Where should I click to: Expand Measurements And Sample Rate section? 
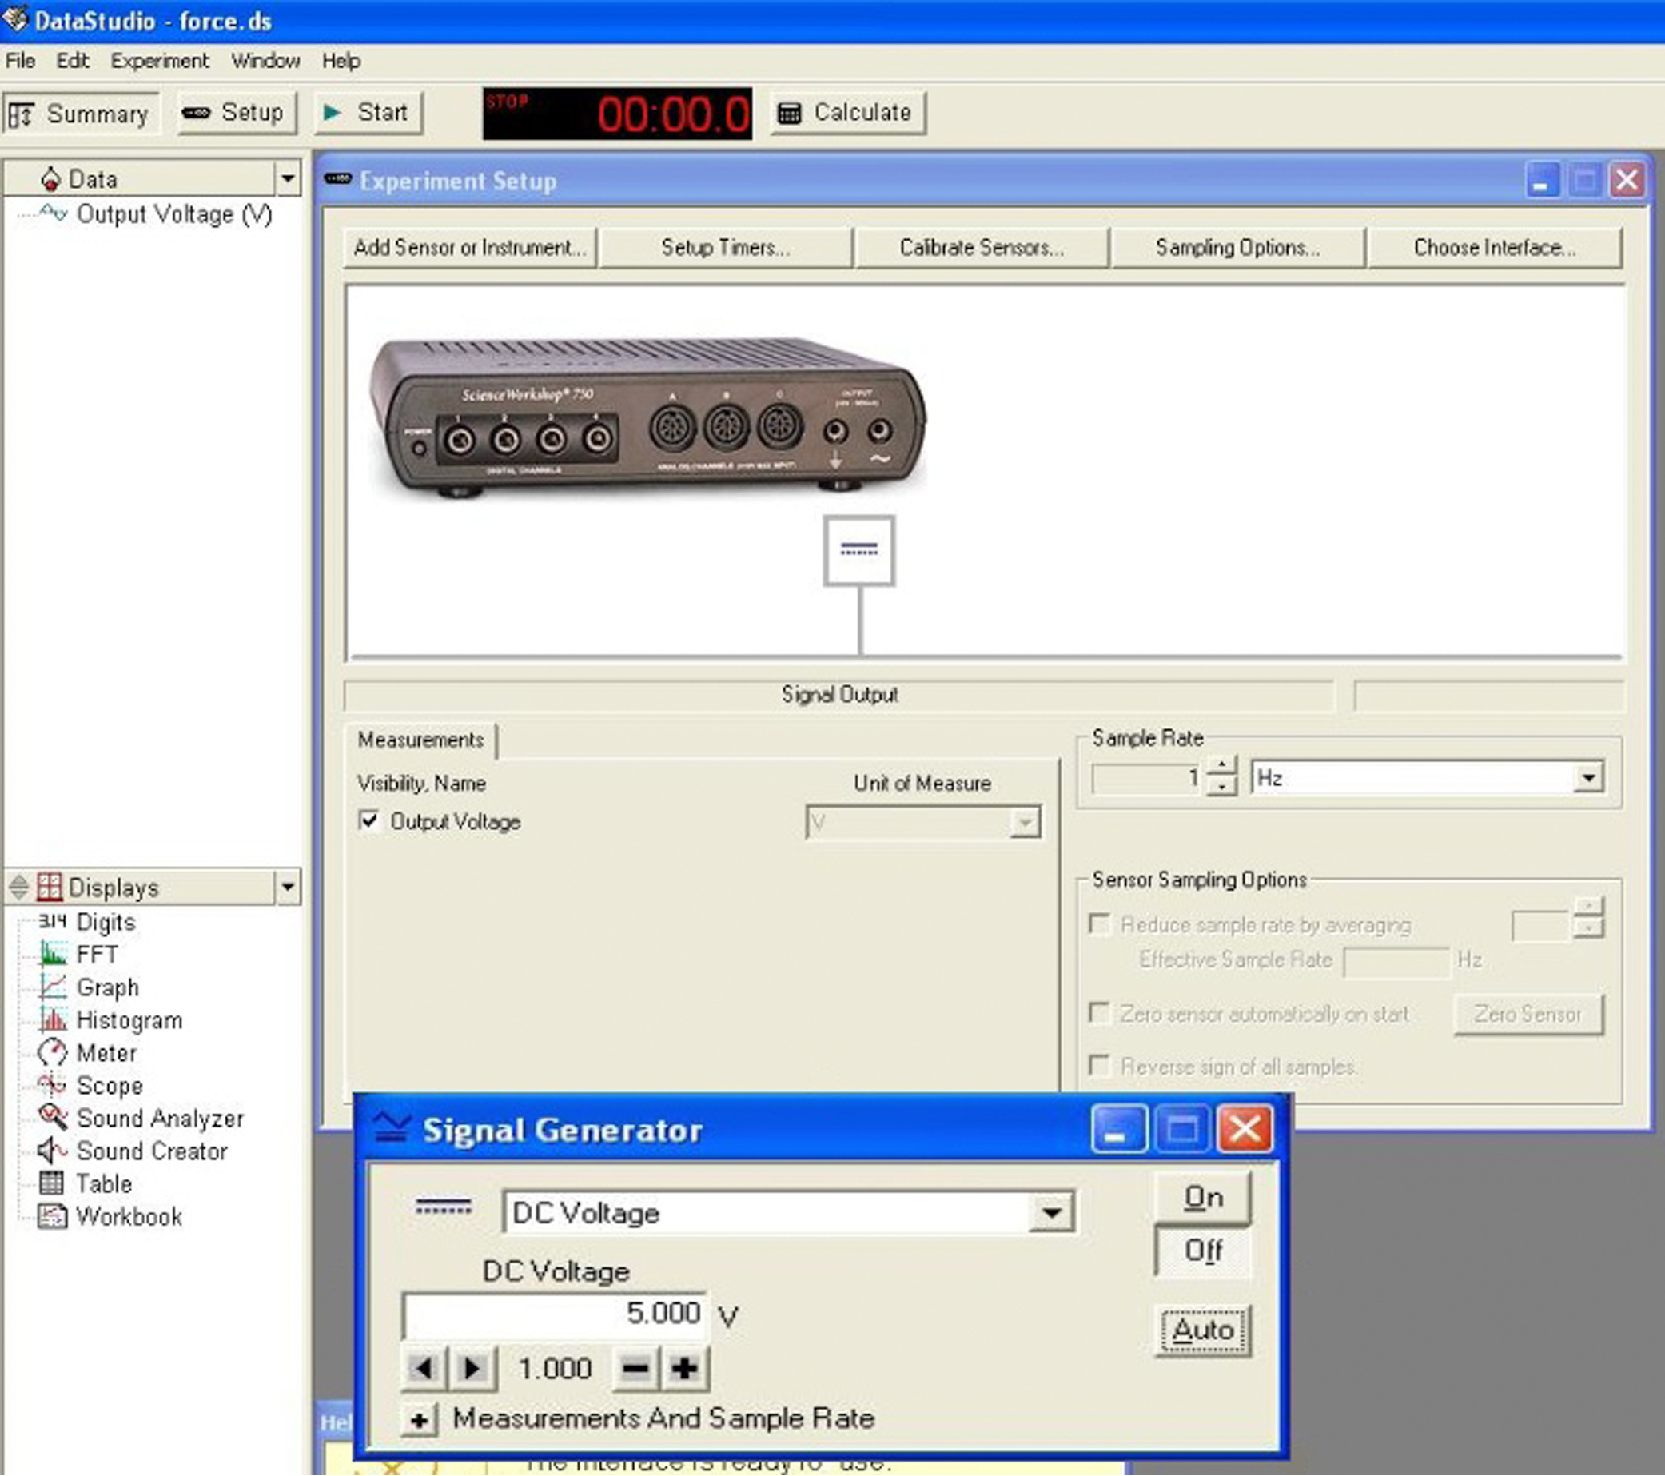pyautogui.click(x=419, y=1421)
